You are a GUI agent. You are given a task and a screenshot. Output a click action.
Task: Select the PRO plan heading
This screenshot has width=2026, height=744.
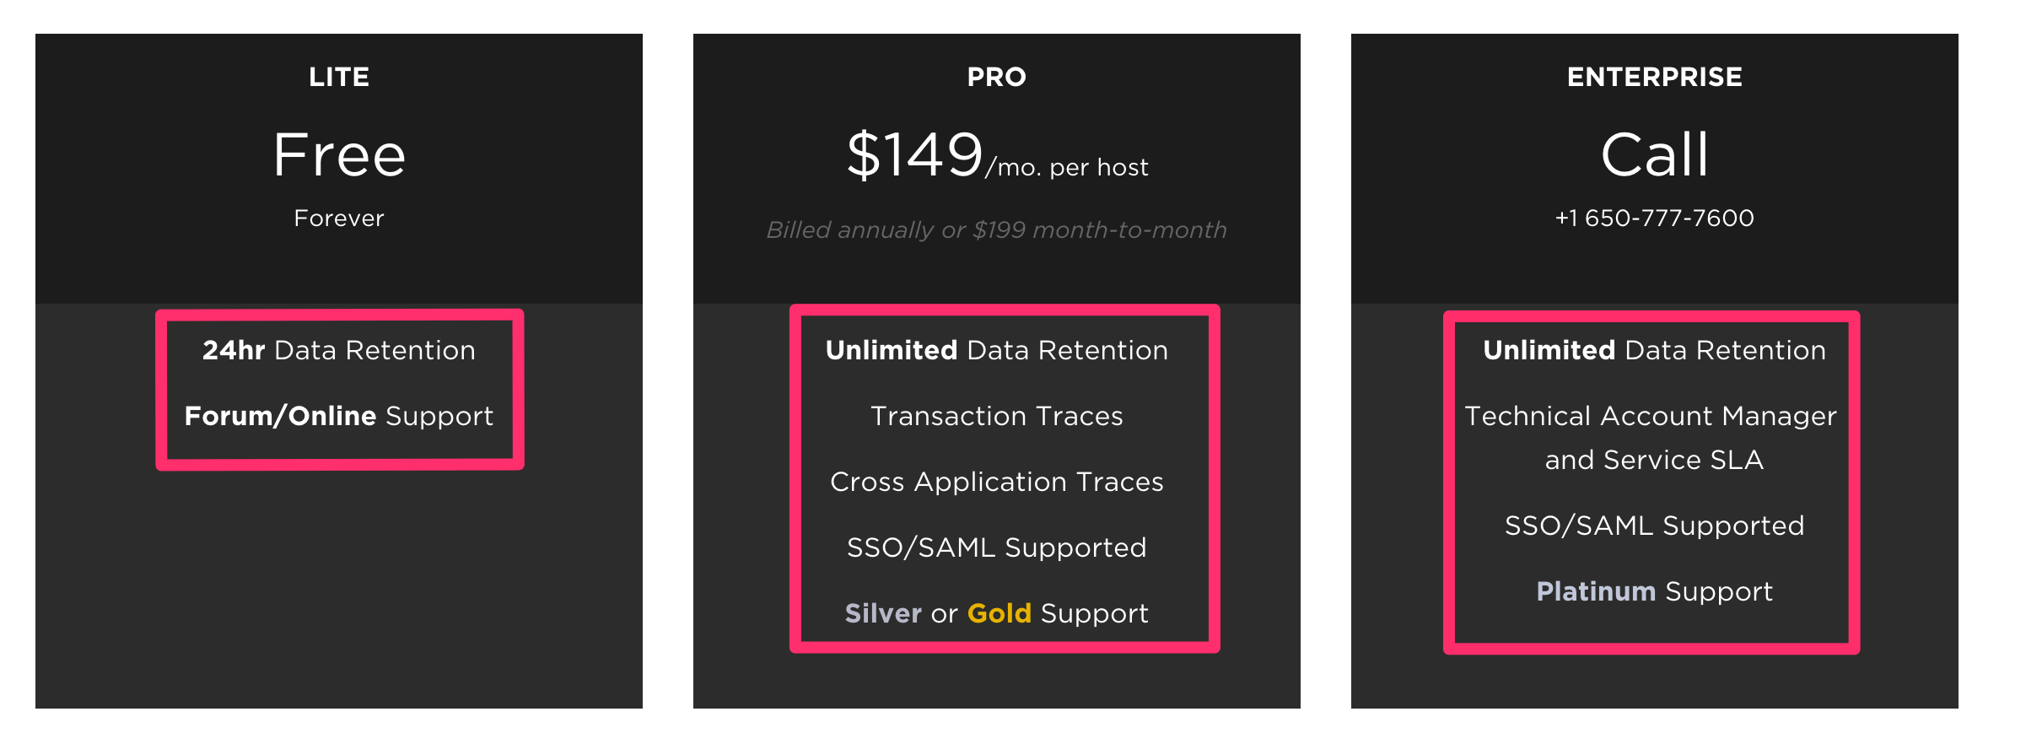pyautogui.click(x=996, y=77)
